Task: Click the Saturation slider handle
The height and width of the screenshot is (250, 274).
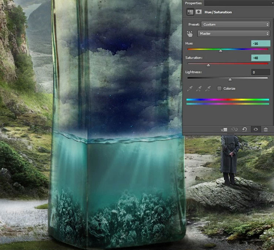Action: (208, 65)
